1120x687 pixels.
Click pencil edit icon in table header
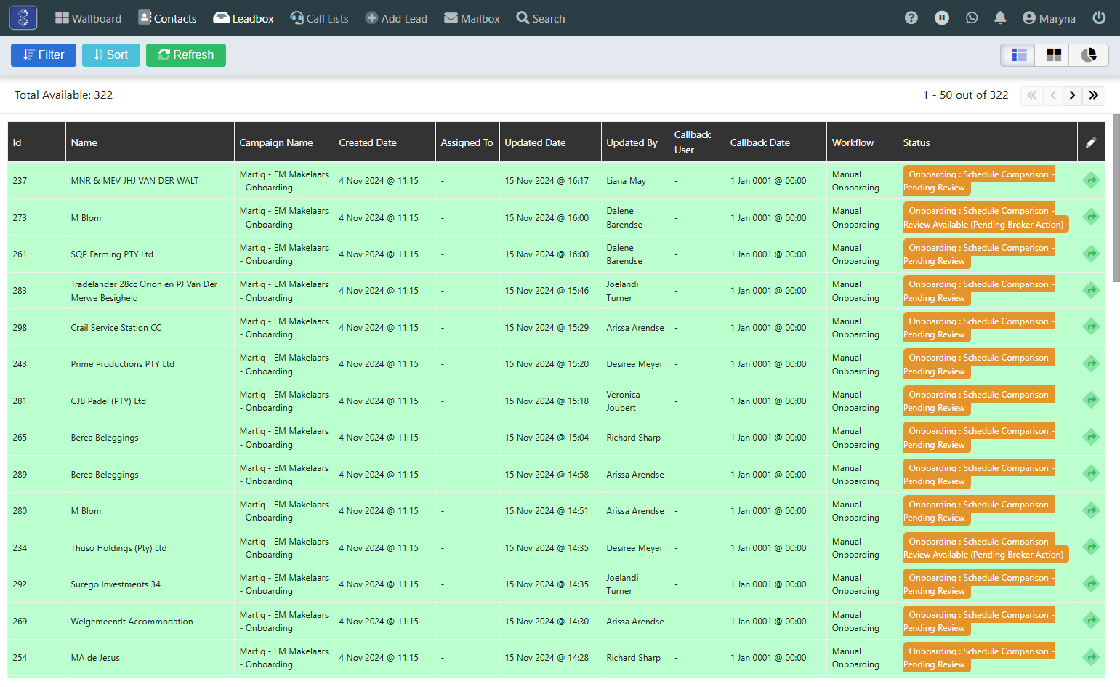coord(1091,142)
